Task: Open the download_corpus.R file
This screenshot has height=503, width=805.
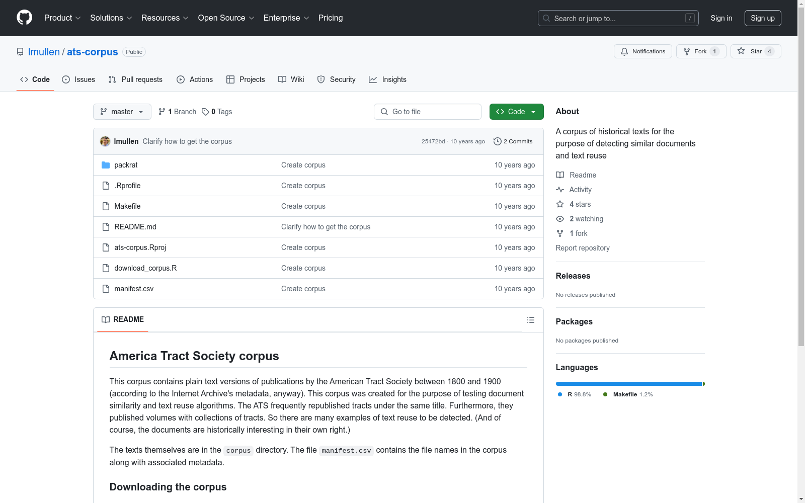Action: point(145,268)
